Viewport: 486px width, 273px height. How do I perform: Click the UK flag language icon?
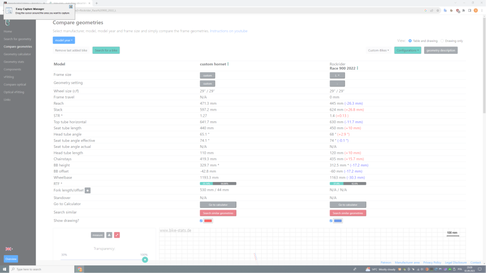(x=8, y=249)
